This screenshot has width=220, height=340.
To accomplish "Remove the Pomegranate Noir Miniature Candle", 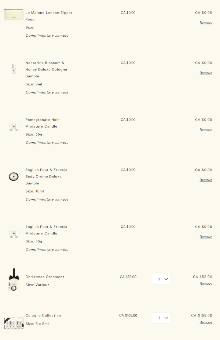I will pyautogui.click(x=206, y=130).
